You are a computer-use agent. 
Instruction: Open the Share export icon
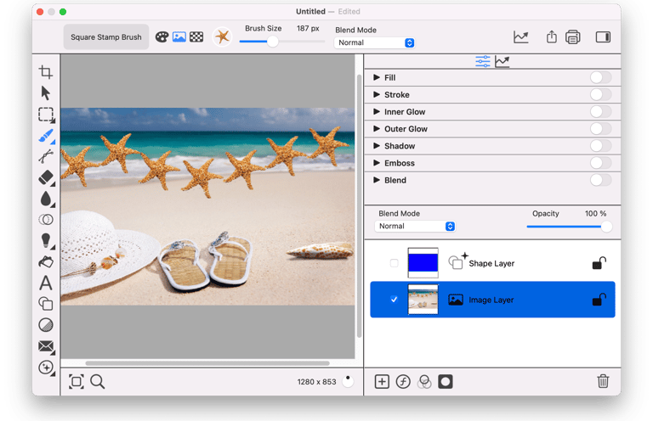(551, 37)
